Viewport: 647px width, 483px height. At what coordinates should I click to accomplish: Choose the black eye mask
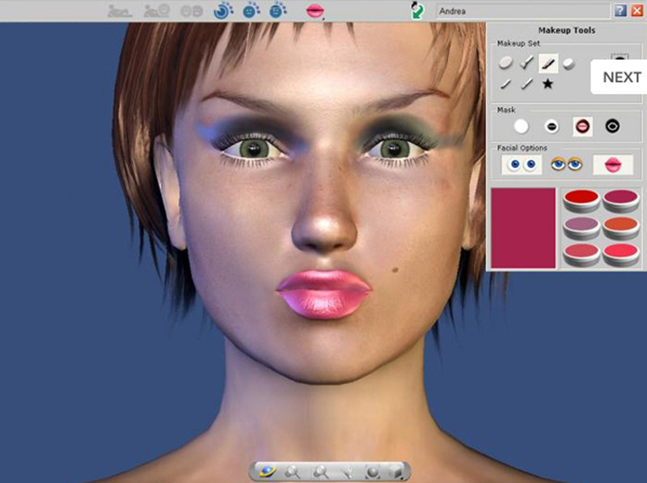[x=612, y=126]
